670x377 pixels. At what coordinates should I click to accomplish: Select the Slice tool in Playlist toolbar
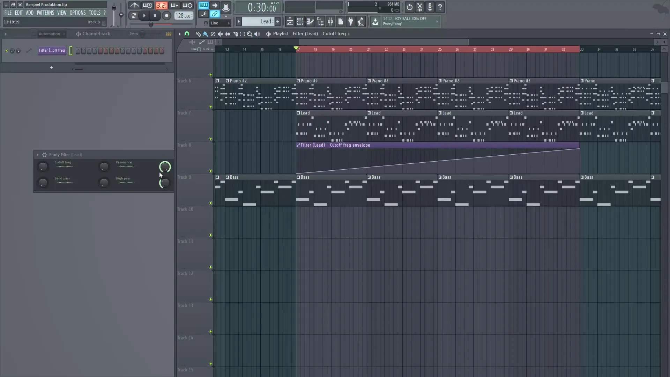point(235,34)
